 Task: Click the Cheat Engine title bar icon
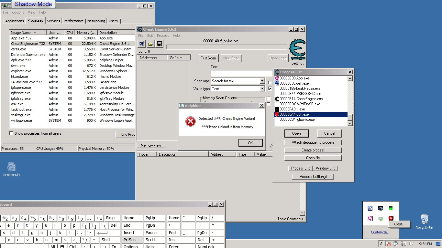click(140, 29)
